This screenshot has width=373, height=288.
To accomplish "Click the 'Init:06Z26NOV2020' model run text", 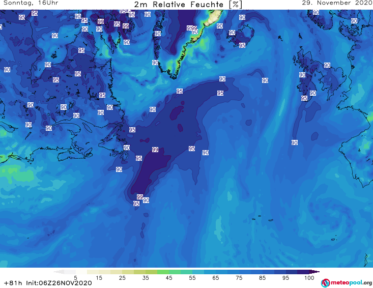I will (x=59, y=283).
